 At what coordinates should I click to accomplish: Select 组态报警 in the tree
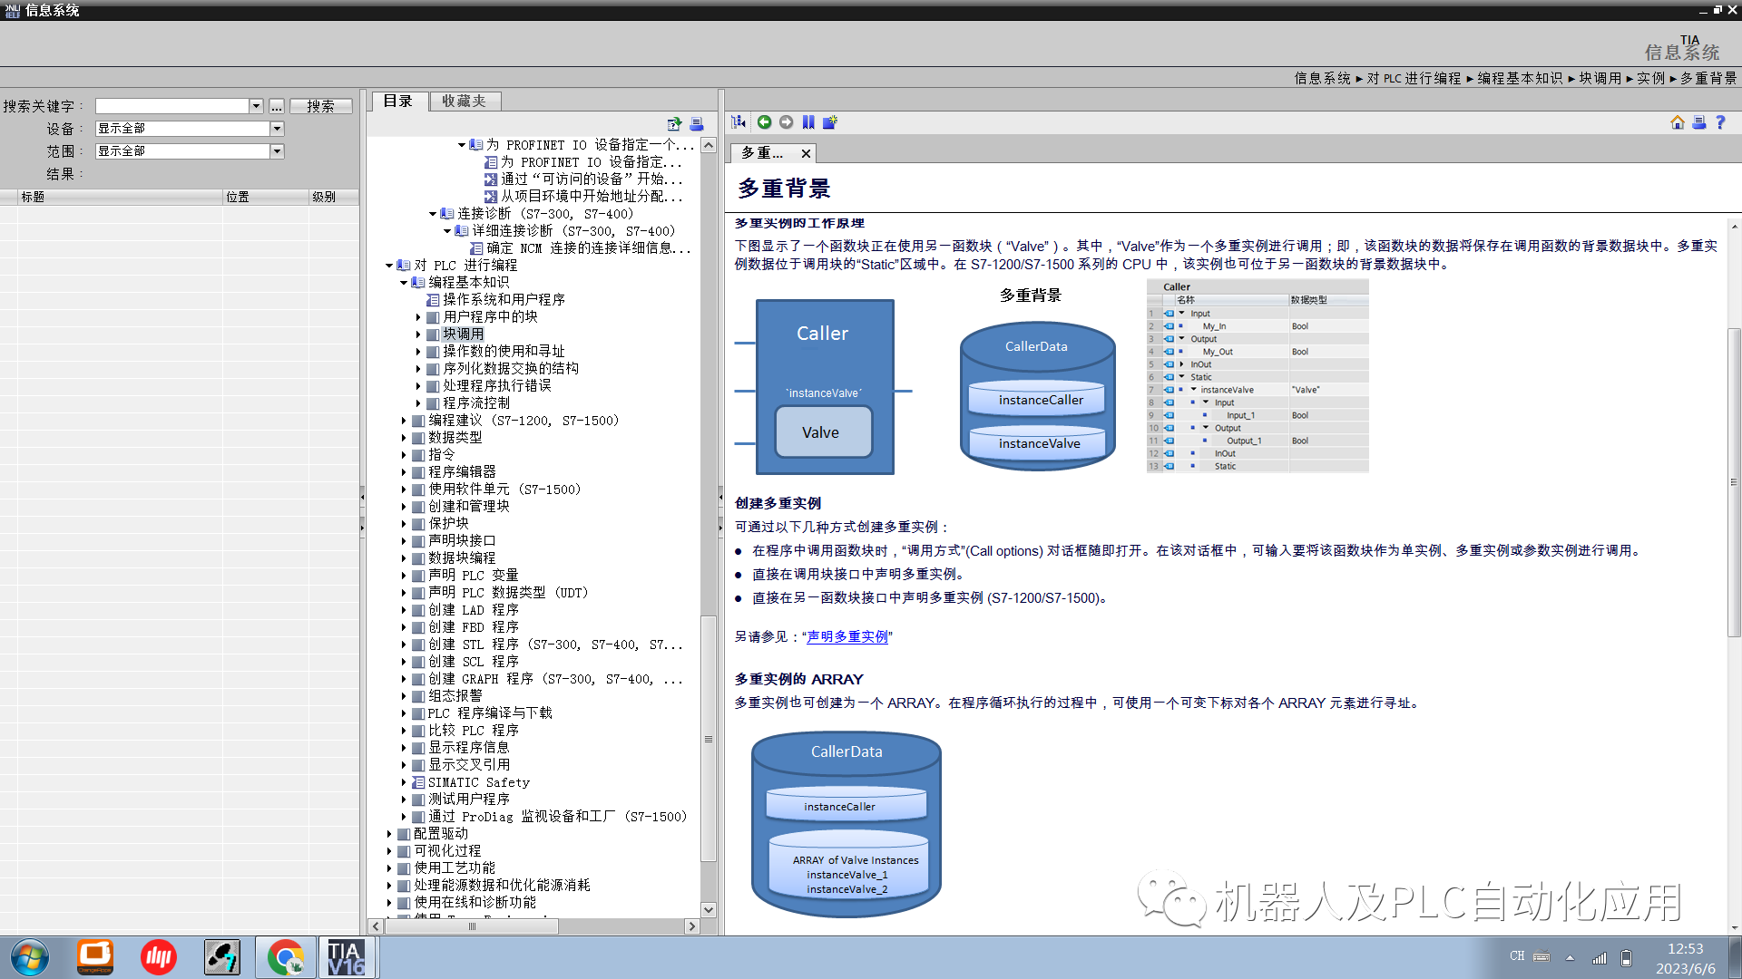[455, 696]
